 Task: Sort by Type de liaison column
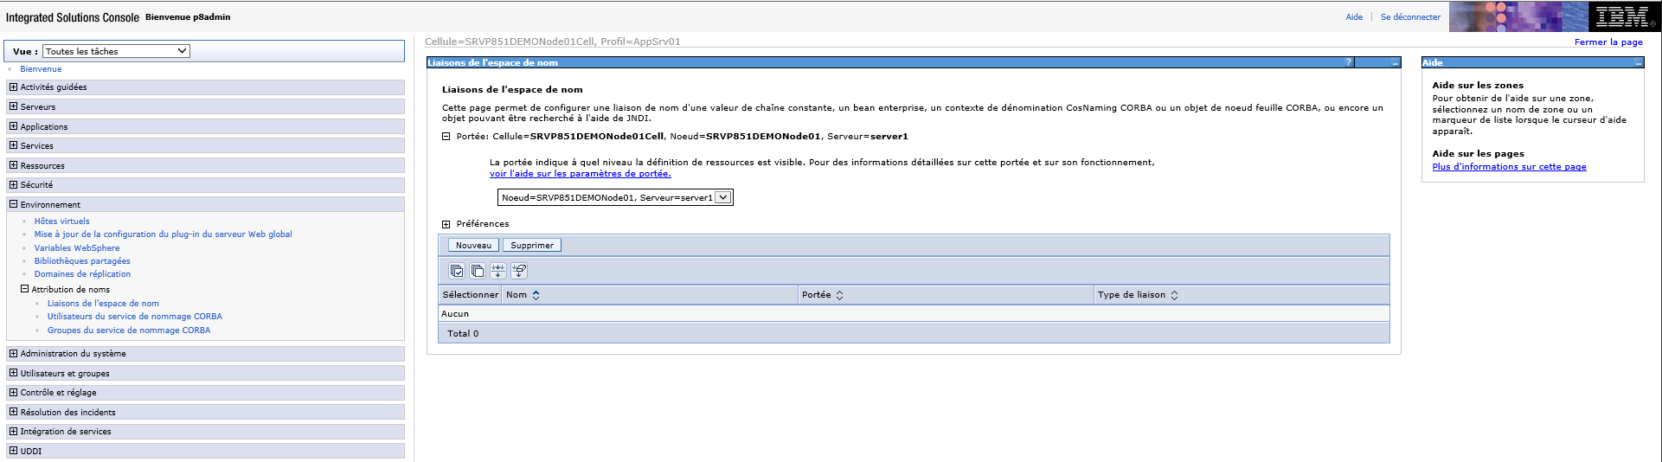coord(1174,295)
